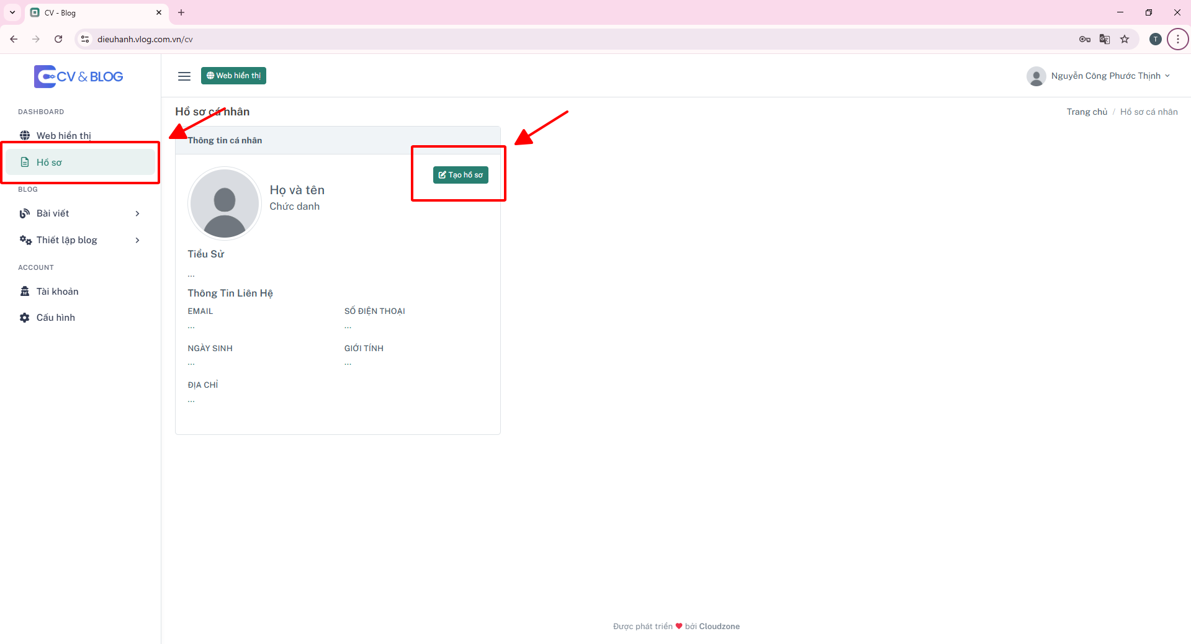Image resolution: width=1191 pixels, height=644 pixels.
Task: Reload the page
Action: pyautogui.click(x=58, y=39)
